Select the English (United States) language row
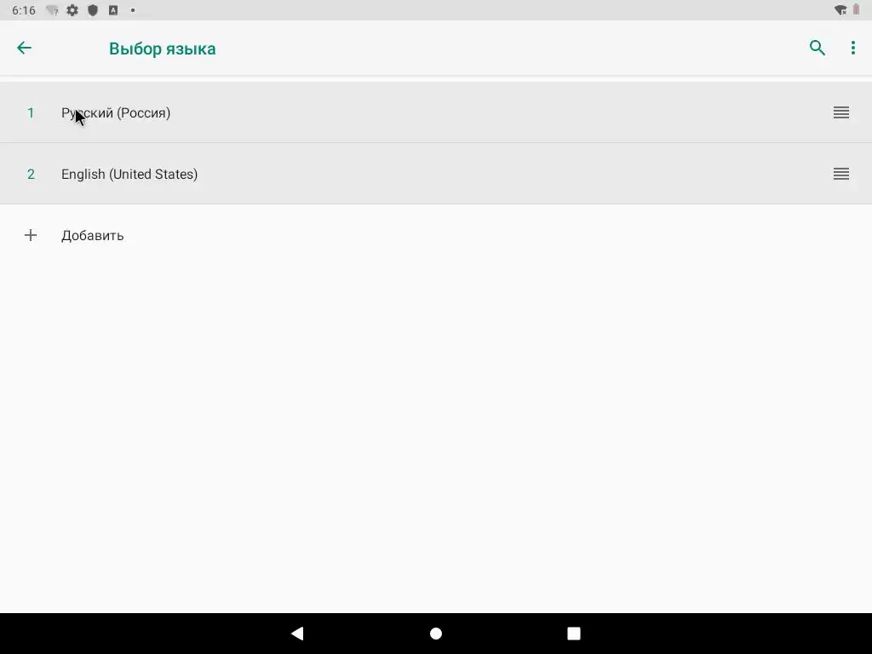 [436, 174]
